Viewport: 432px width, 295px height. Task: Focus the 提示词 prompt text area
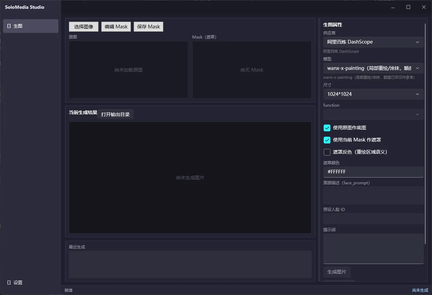coord(373,249)
